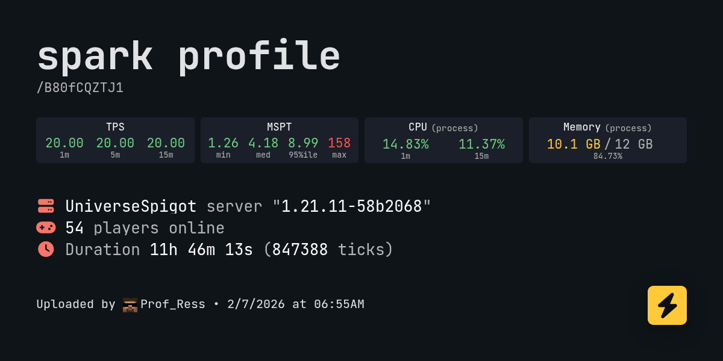Click the yellow lightning bolt spark logo
Image resolution: width=723 pixels, height=361 pixels.
pyautogui.click(x=667, y=305)
